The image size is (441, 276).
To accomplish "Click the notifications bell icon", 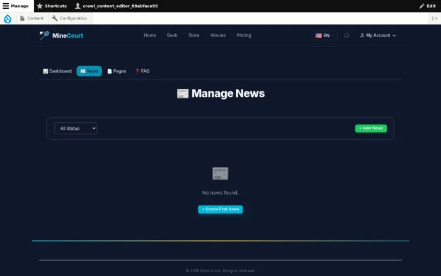I will [x=346, y=35].
